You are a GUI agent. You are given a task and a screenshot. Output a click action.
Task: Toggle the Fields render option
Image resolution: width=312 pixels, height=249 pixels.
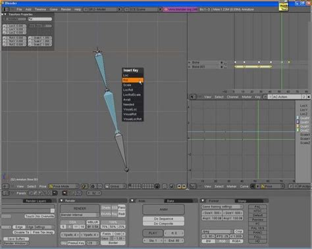pos(107,234)
